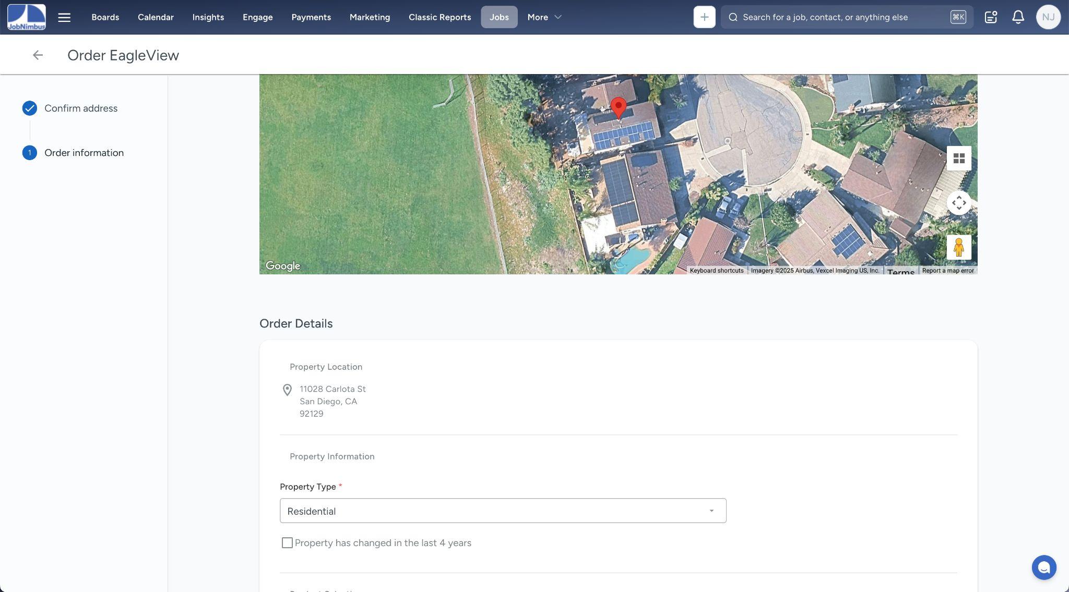The width and height of the screenshot is (1069, 592).
Task: Open the notes/tasks icon beside bell
Action: click(990, 17)
